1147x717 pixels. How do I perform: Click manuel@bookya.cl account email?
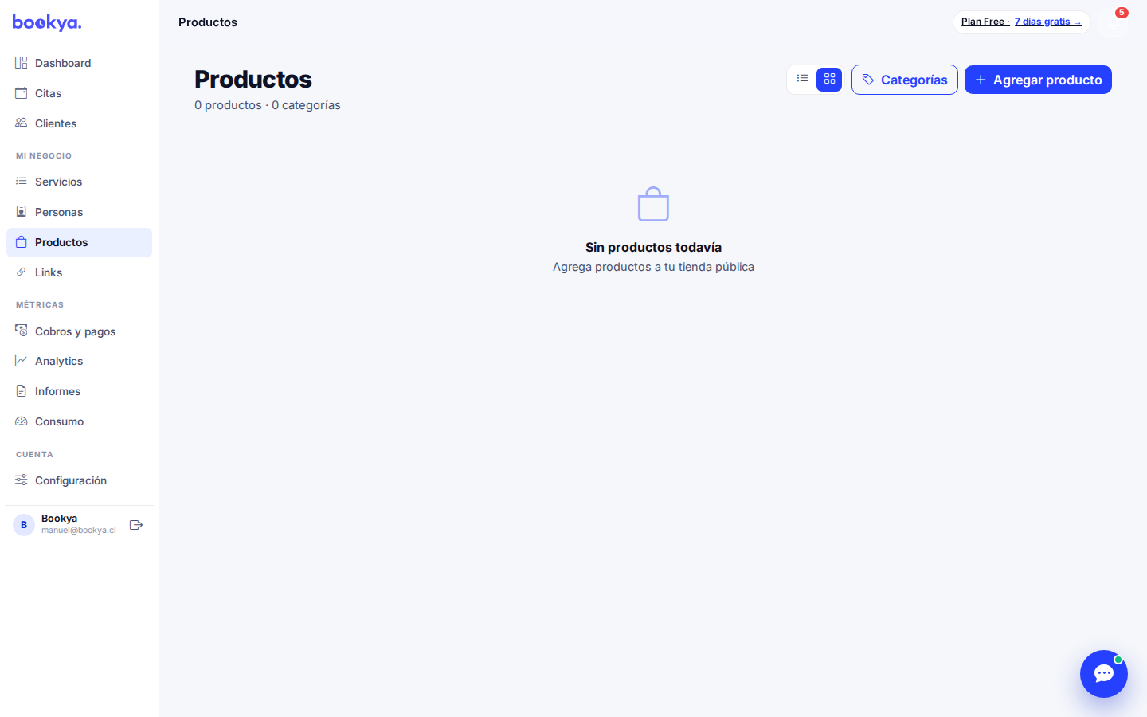pyautogui.click(x=79, y=531)
